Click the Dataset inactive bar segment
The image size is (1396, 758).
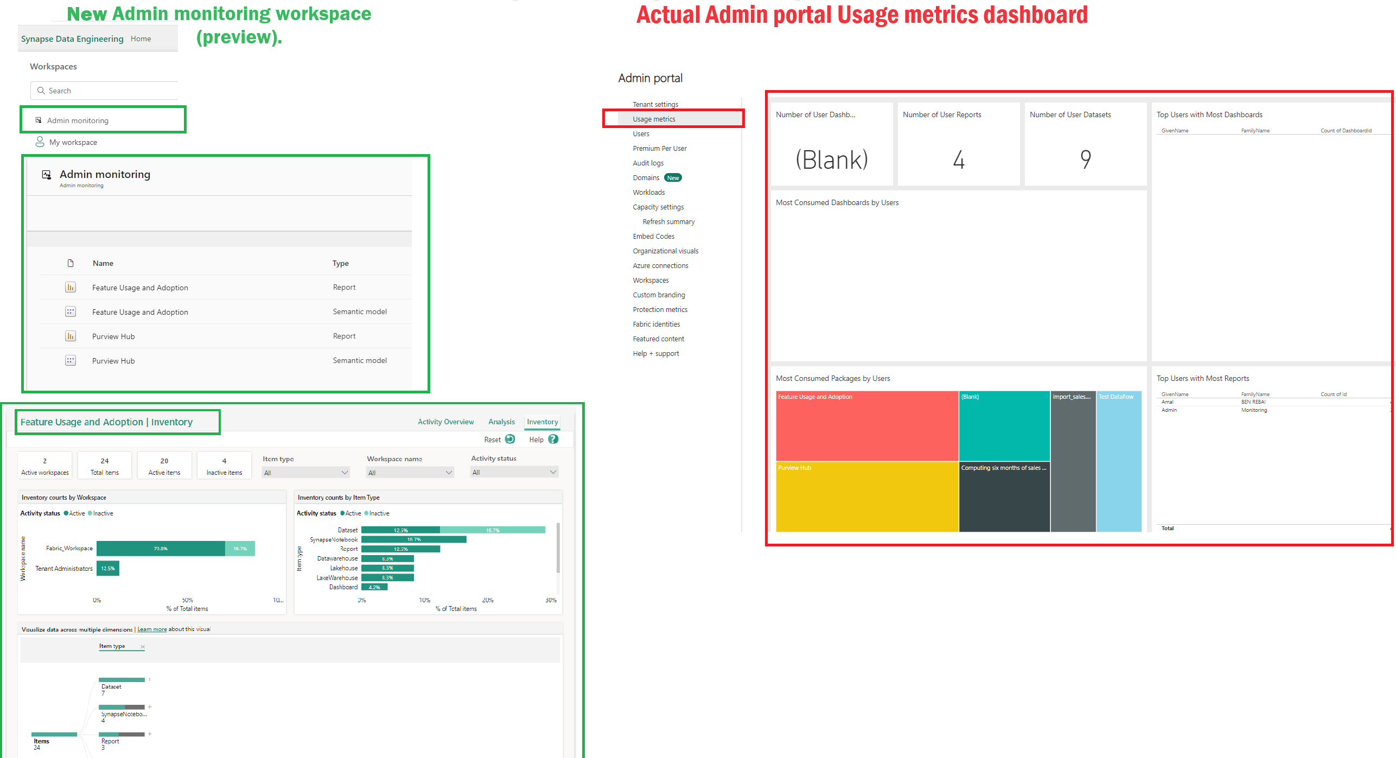[493, 530]
